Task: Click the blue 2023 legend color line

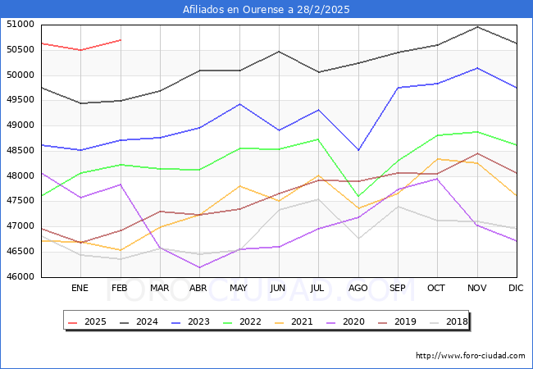Action: [x=176, y=322]
